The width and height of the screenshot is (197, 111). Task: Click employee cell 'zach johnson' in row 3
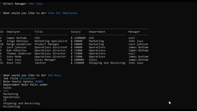point(16,47)
